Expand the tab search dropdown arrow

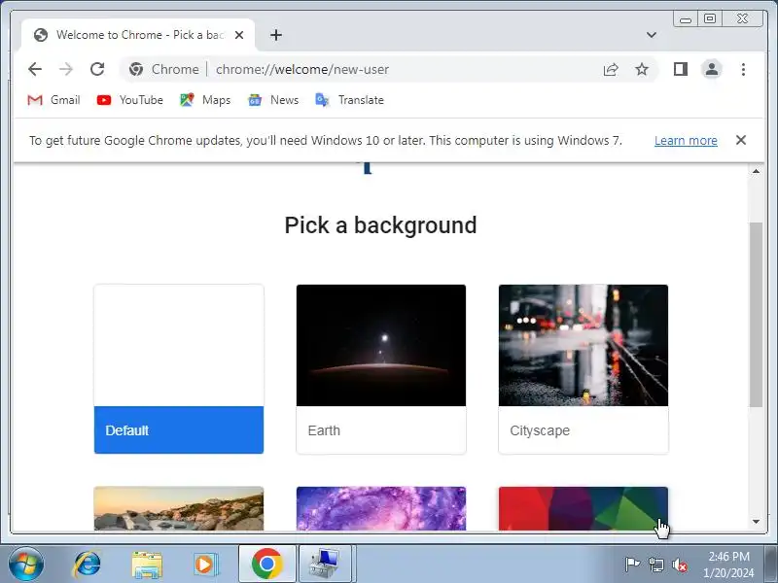[651, 35]
